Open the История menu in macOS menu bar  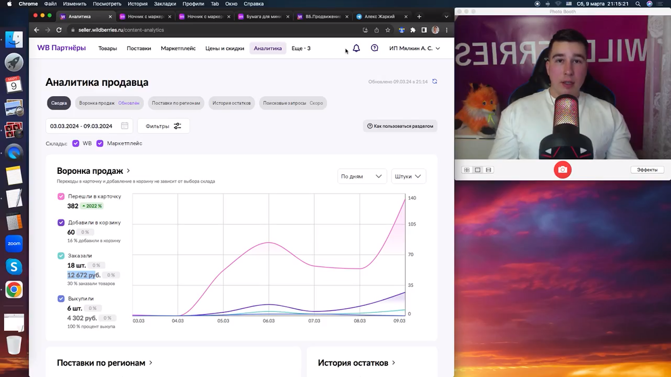tap(138, 4)
